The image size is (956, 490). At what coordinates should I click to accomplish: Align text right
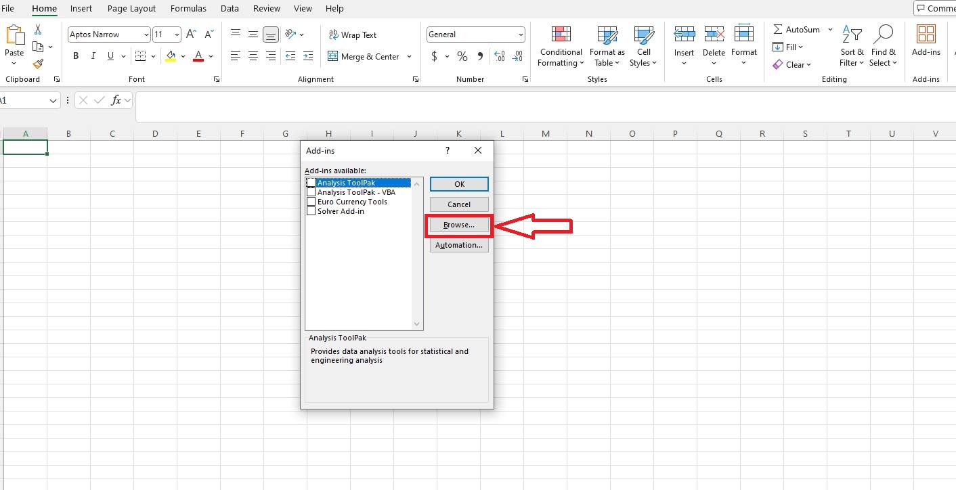[x=270, y=56]
